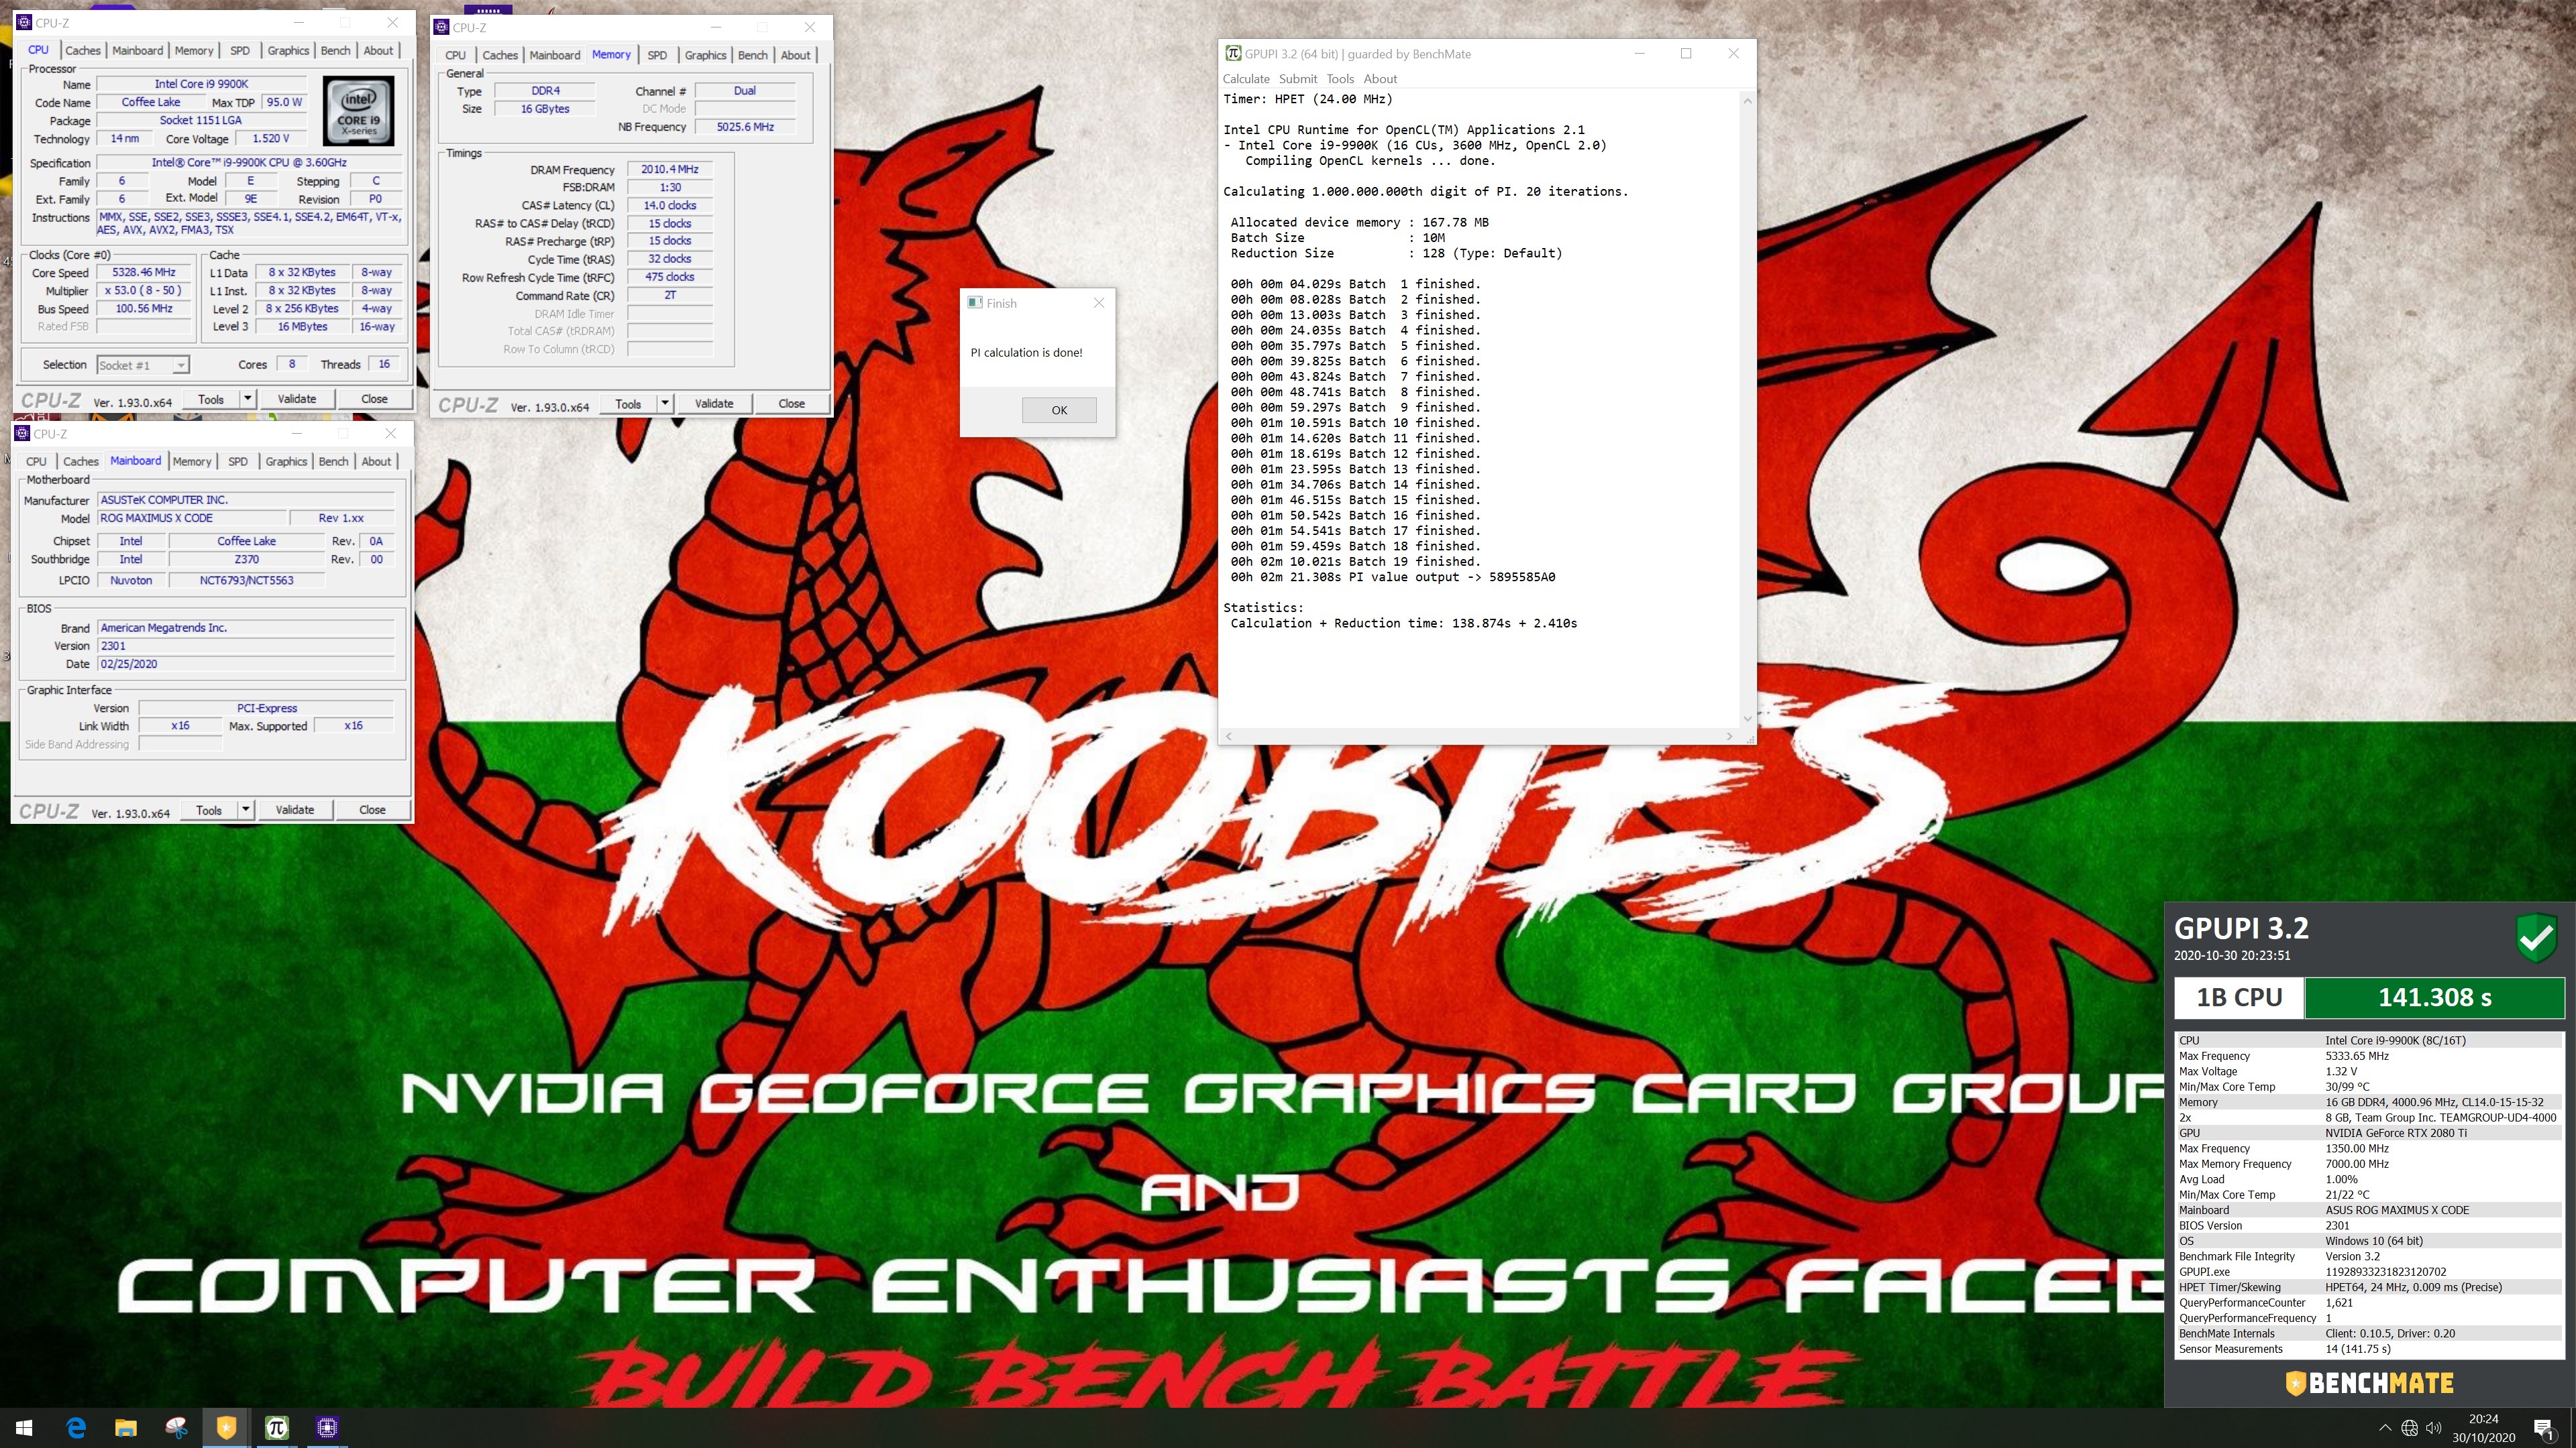Click the 1B CPU label in BenchMate
This screenshot has height=1448, width=2576.
pos(2239,998)
